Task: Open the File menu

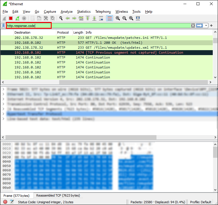Action: [5, 12]
